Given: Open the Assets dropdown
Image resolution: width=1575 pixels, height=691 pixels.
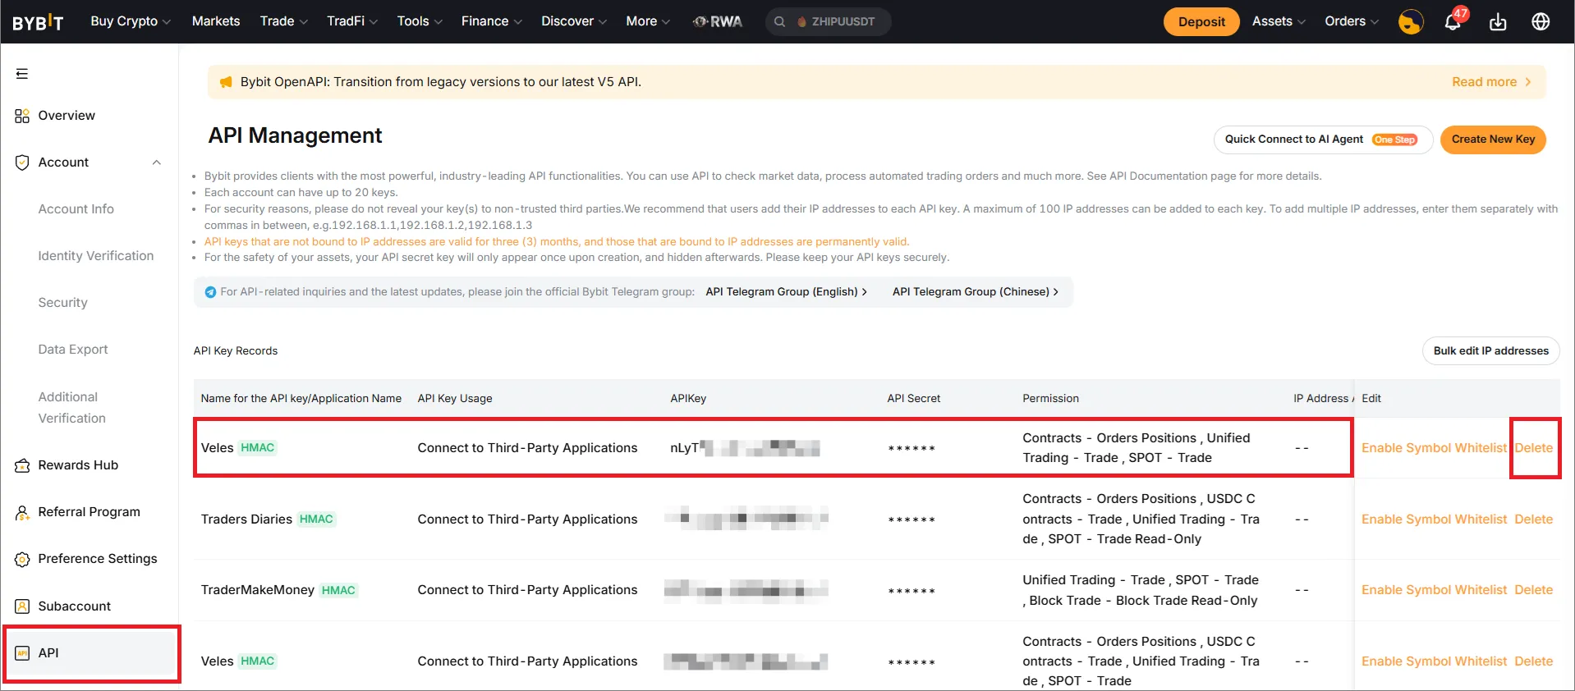Looking at the screenshot, I should tap(1279, 21).
